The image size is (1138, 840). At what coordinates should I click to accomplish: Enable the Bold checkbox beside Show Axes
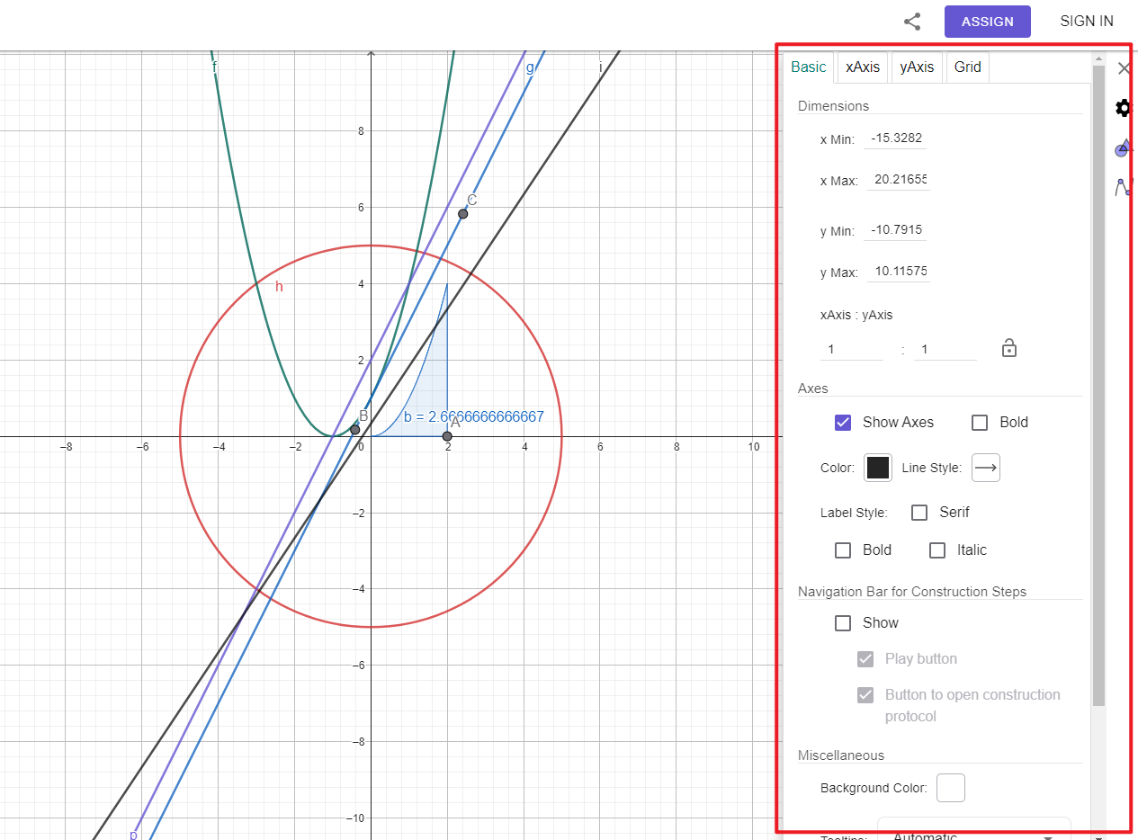pos(980,423)
